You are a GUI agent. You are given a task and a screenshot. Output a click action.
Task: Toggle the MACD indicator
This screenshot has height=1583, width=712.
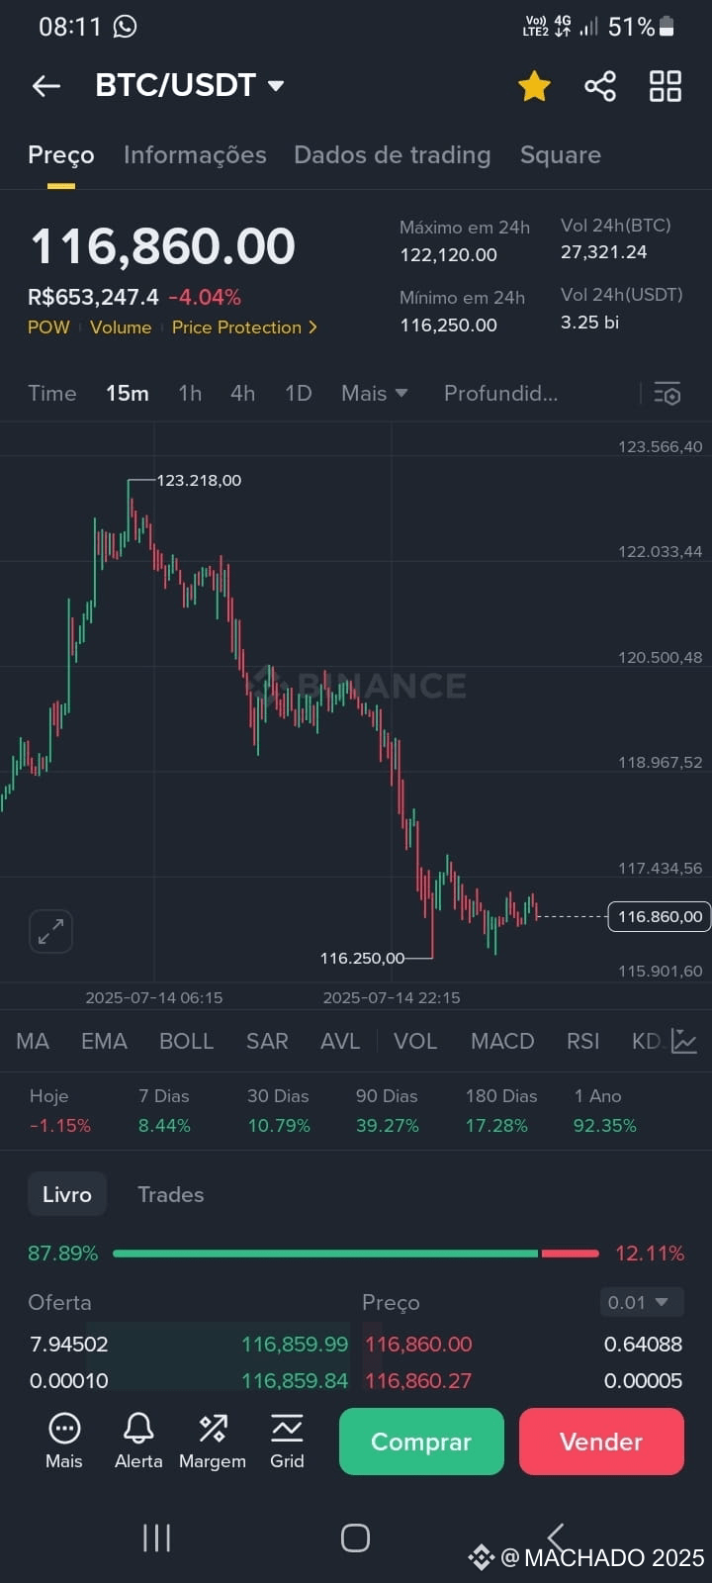[502, 1041]
